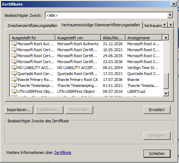Viewport: 179px width, 163px height.
Task: Close the Zertifikate dialog with X
Action: 174,4
